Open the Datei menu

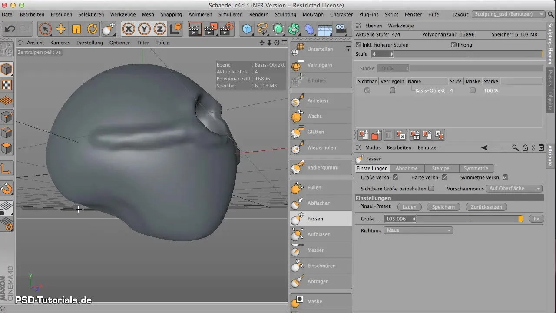click(7, 14)
